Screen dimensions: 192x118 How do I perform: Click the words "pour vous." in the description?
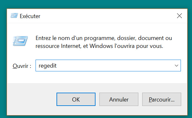(149, 46)
